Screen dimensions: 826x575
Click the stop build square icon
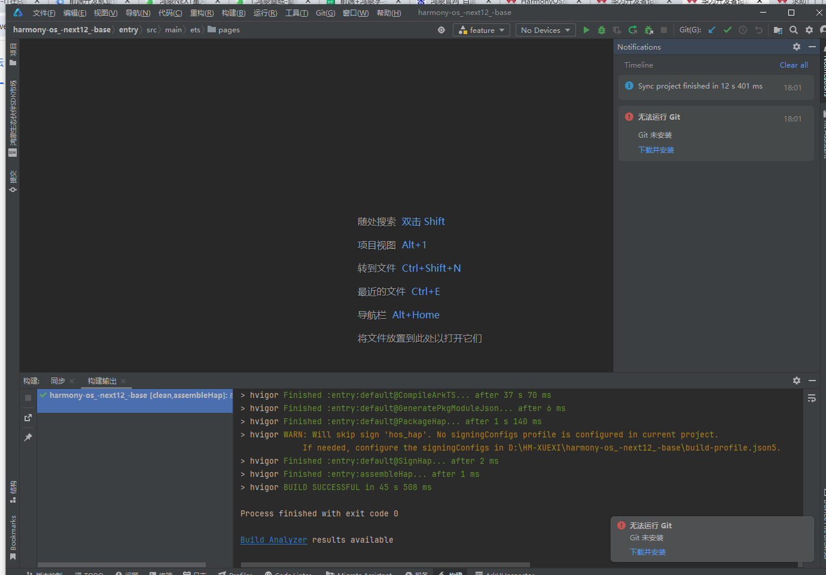pyautogui.click(x=28, y=398)
